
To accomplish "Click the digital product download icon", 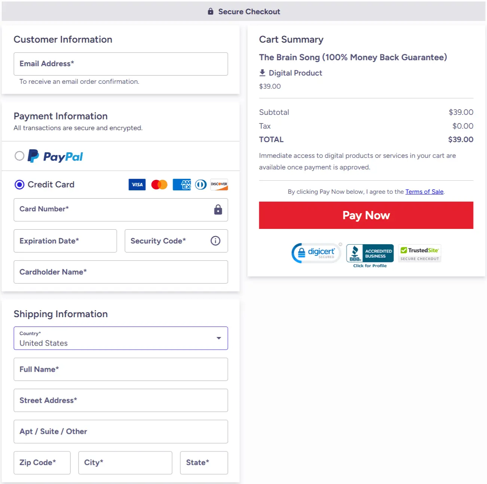I will point(263,73).
